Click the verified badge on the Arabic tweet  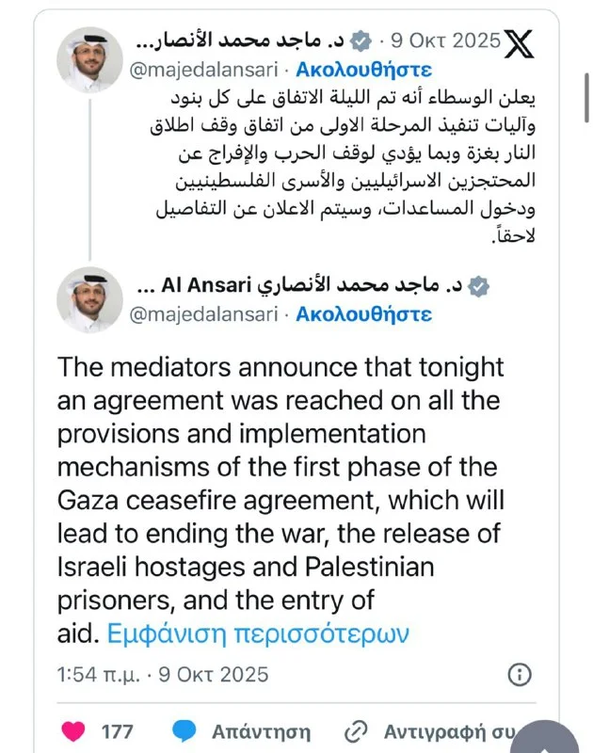(x=359, y=41)
